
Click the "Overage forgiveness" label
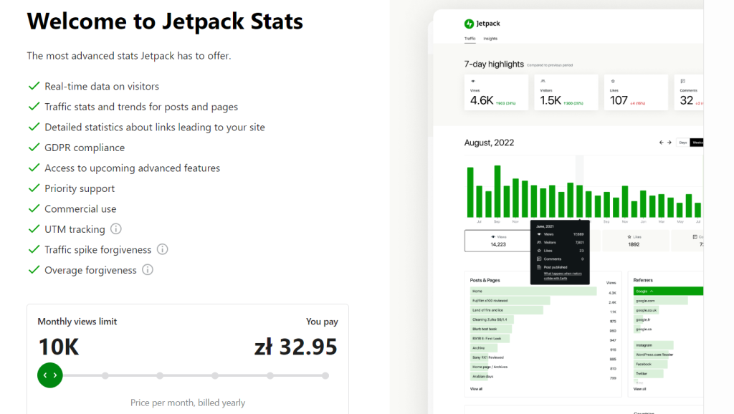(90, 270)
